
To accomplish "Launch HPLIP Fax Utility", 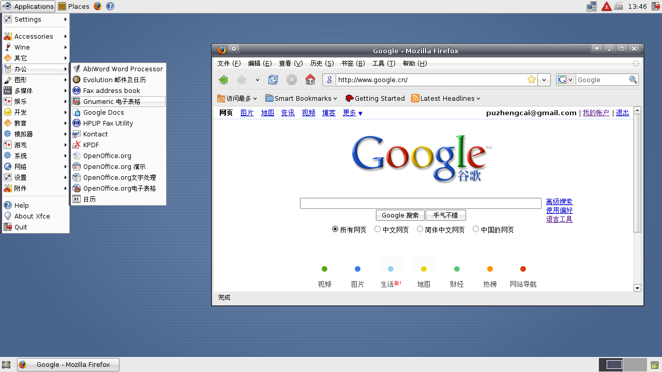I will pyautogui.click(x=118, y=123).
